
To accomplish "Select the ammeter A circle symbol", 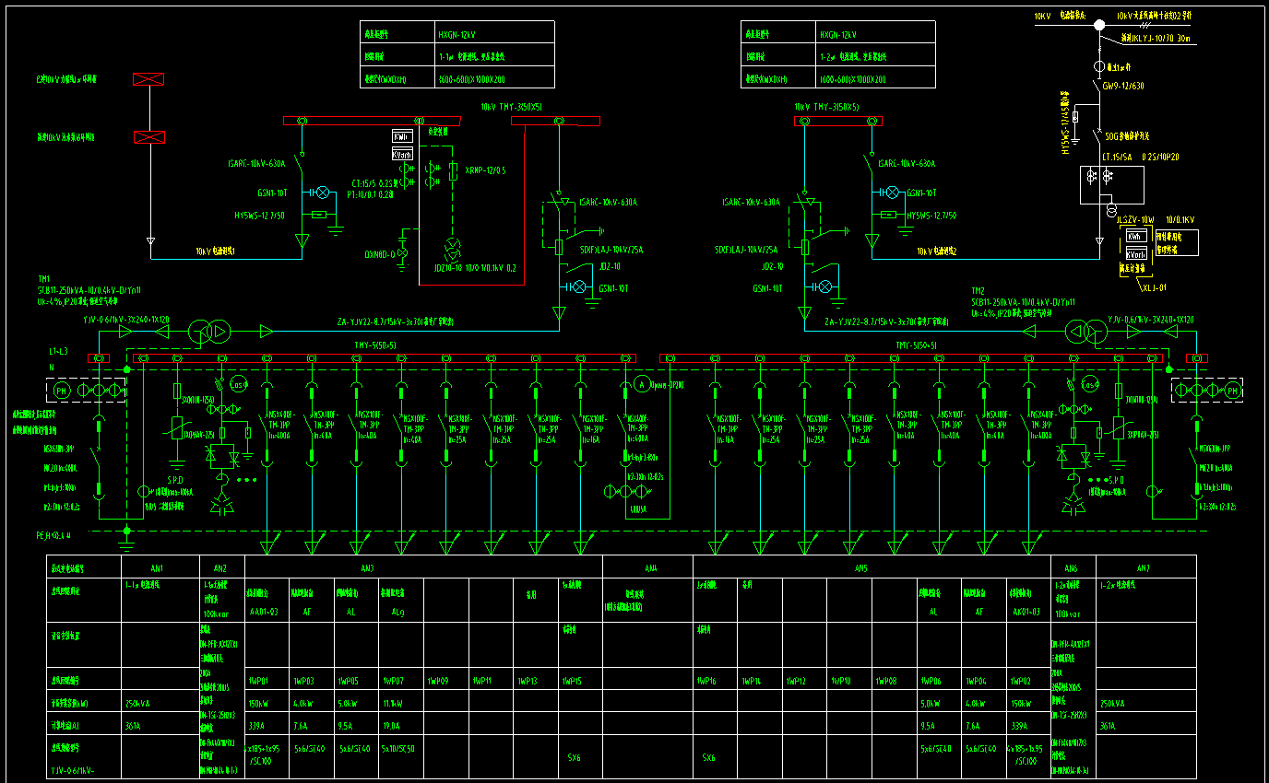I will pyautogui.click(x=643, y=384).
